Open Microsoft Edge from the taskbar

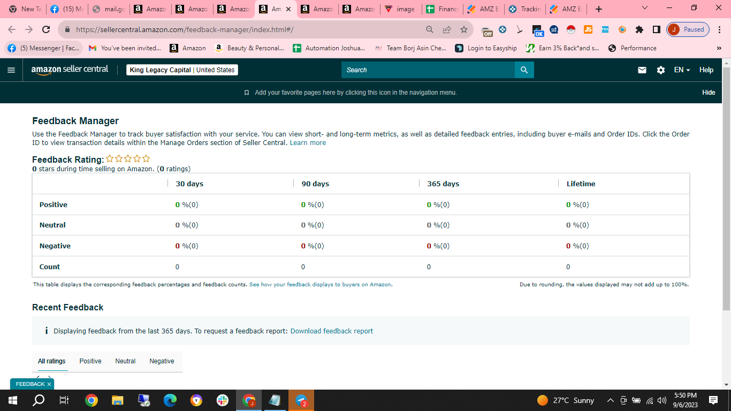point(170,400)
